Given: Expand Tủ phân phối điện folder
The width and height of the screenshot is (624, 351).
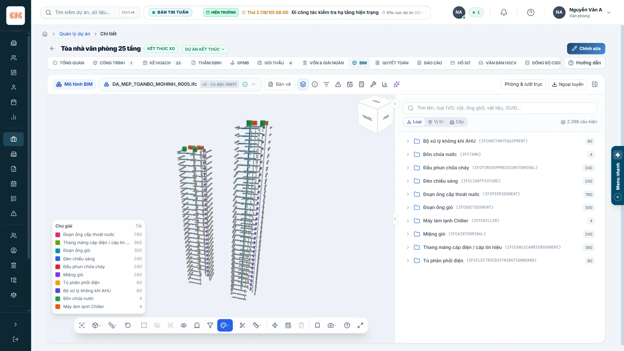Looking at the screenshot, I should 408,261.
